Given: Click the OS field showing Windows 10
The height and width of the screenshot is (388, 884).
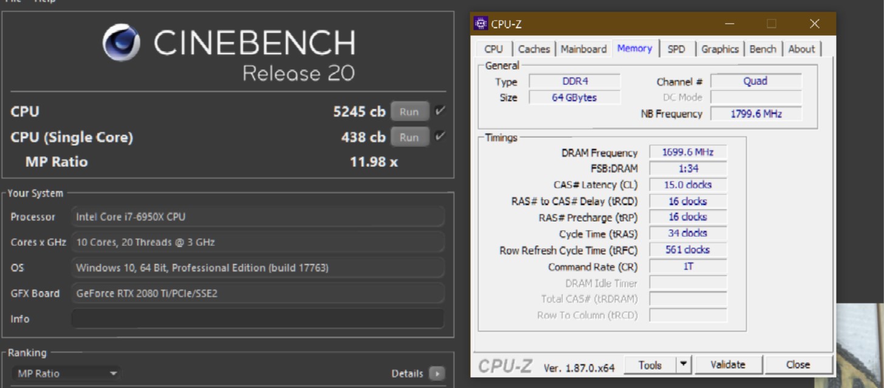Looking at the screenshot, I should tap(258, 268).
